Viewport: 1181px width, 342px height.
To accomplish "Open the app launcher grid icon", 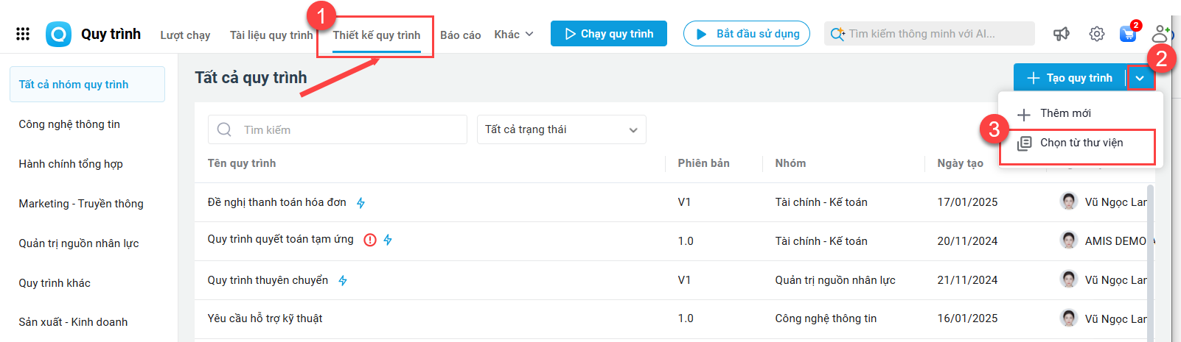I will point(23,34).
